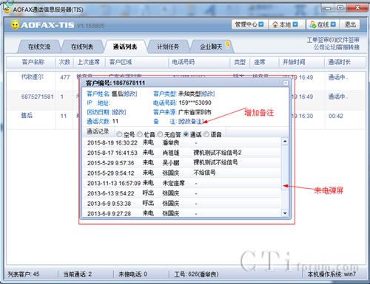This screenshot has height=284, width=370.
Task: Click the 退出 button
Action: (350, 24)
